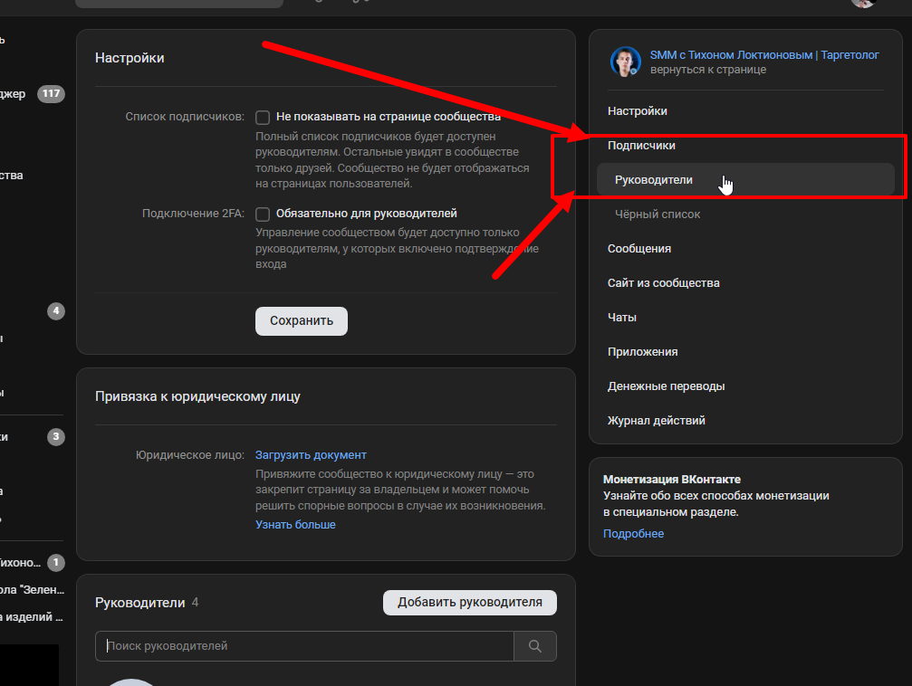Click the magnifier icon in the managers search field

pos(534,646)
